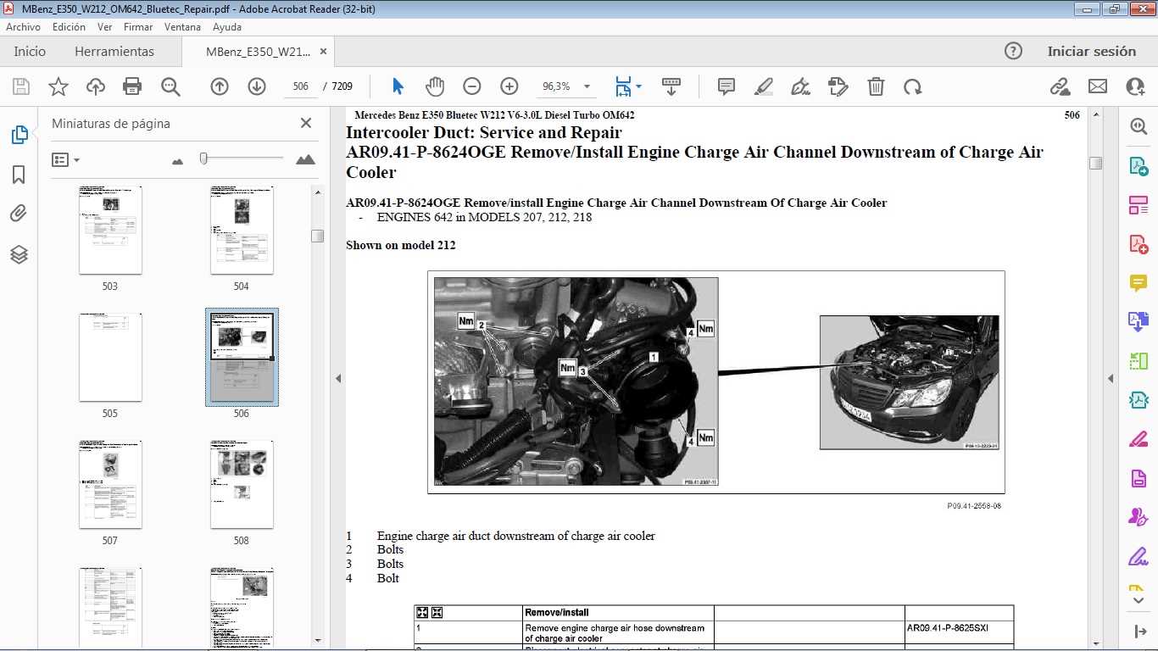Screen dimensions: 1158x651
Task: Open green Organize pages tool in sidebar
Action: pos(1138,361)
